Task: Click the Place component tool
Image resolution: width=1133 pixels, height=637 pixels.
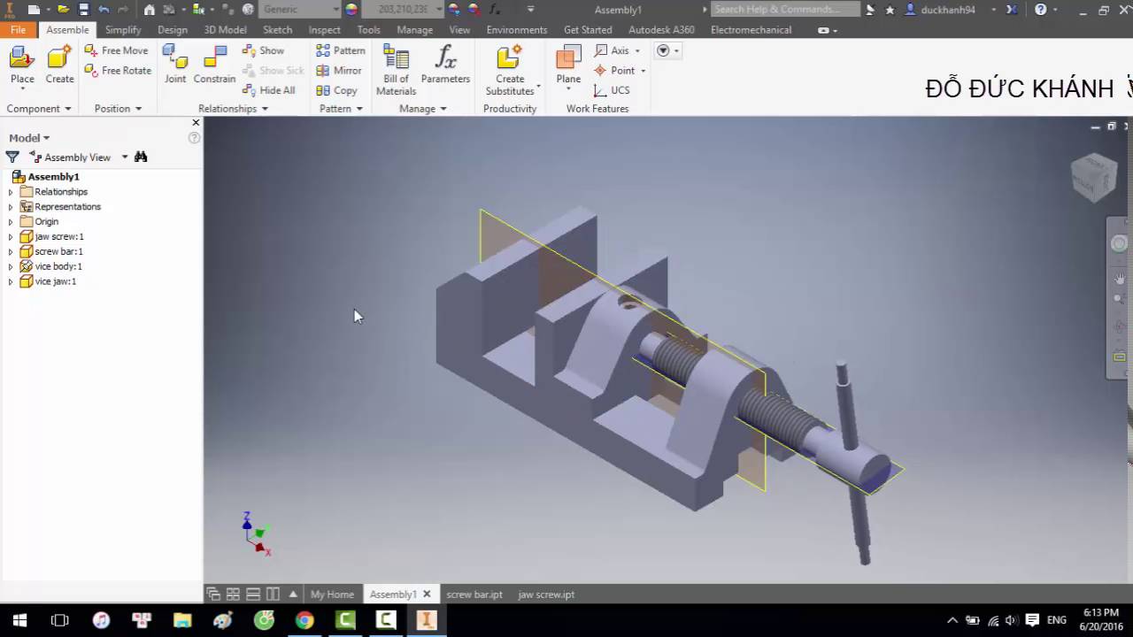Action: [x=22, y=65]
